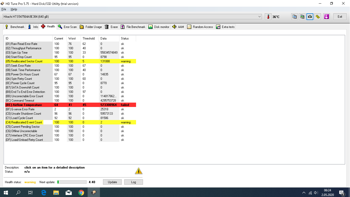Click the ID column header
The height and width of the screenshot is (197, 350).
(x=29, y=38)
